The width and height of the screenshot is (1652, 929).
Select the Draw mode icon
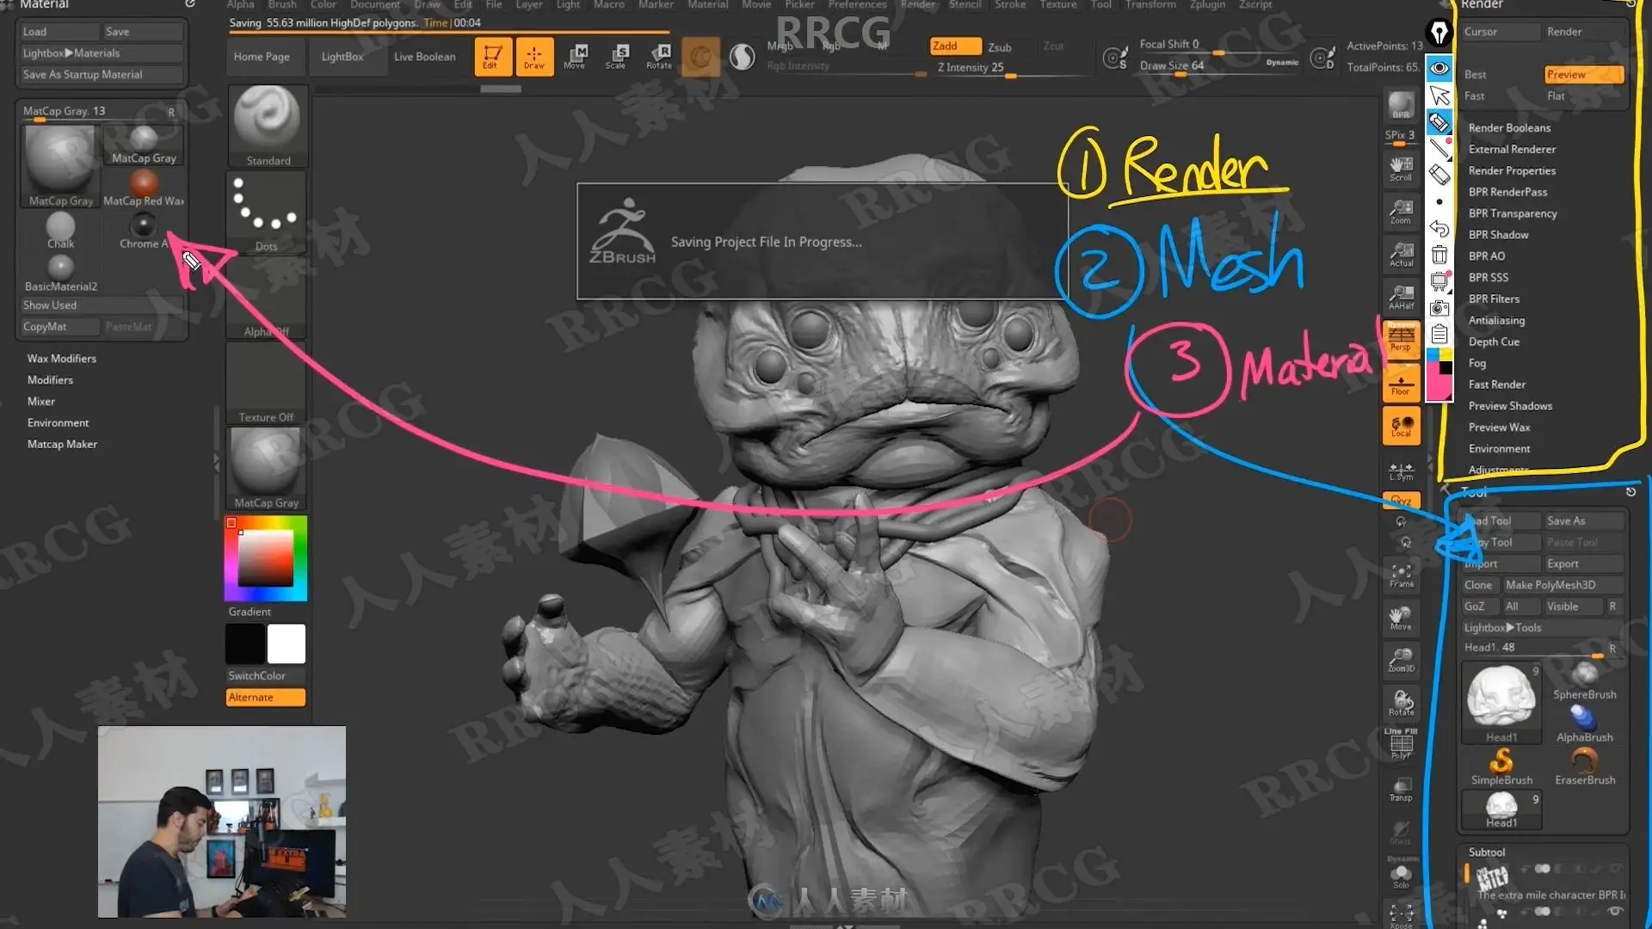tap(534, 57)
